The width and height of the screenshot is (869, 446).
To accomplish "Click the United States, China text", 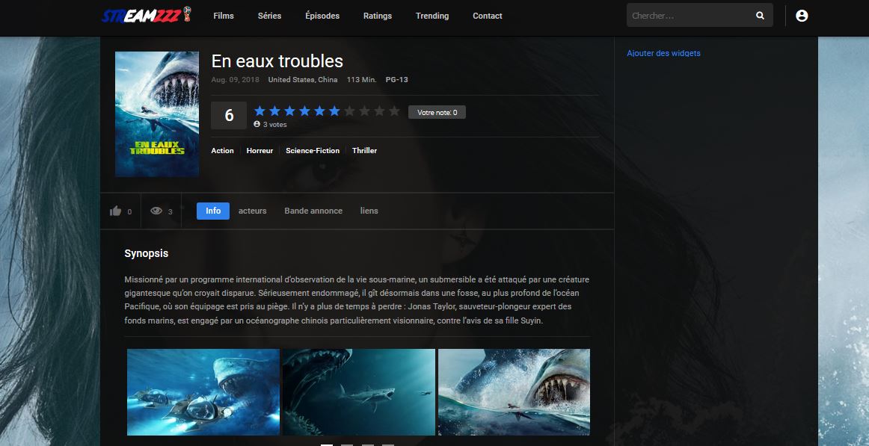I will tap(303, 80).
